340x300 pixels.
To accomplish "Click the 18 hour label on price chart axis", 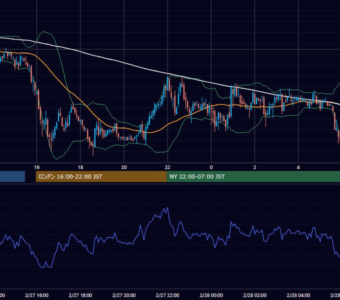I will click(x=80, y=167).
